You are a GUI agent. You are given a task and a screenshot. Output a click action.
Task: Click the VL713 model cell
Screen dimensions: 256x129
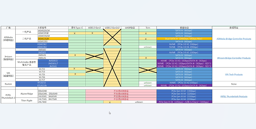coord(42,71)
